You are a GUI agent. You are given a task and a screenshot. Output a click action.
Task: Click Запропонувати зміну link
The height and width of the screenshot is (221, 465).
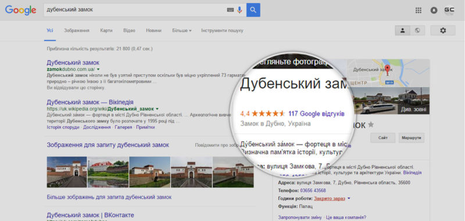[x=300, y=217]
